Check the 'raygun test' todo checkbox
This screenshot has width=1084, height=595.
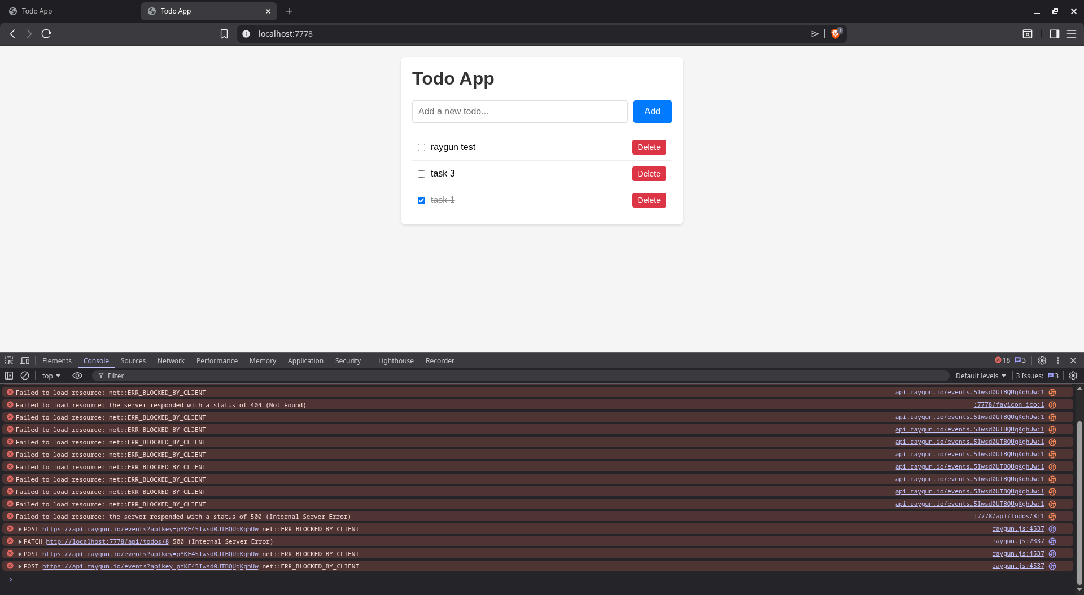pos(421,147)
